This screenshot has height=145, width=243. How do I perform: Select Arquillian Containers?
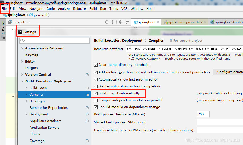click(45, 121)
